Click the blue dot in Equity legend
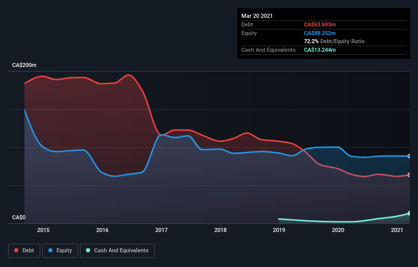418x267 pixels. coord(50,250)
